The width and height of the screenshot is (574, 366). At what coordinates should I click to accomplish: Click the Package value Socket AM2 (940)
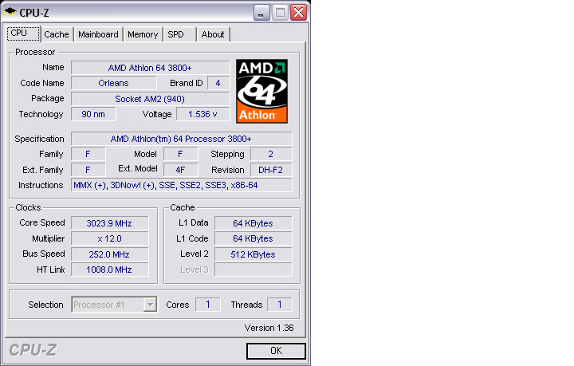150,99
